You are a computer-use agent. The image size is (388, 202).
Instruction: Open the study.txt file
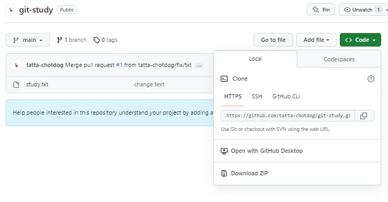[37, 84]
